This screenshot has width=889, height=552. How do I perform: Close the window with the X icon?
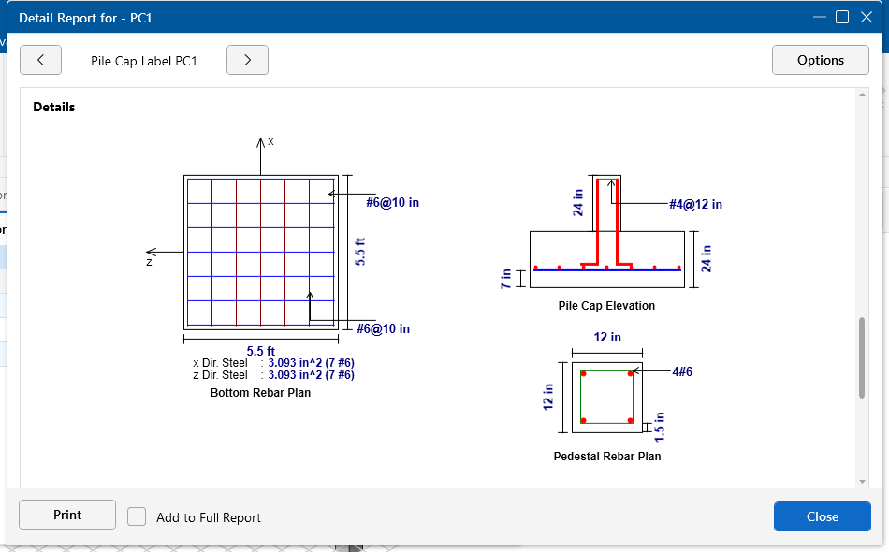[x=867, y=16]
